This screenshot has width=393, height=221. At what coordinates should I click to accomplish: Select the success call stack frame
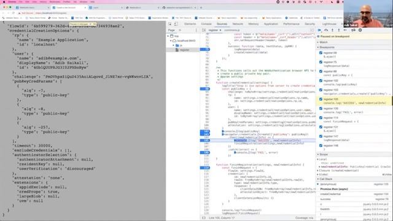tap(354, 199)
